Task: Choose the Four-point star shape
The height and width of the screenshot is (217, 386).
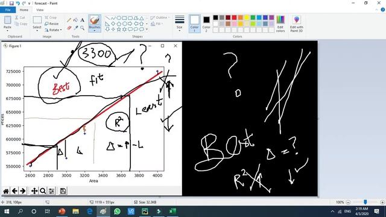Action: (113, 30)
